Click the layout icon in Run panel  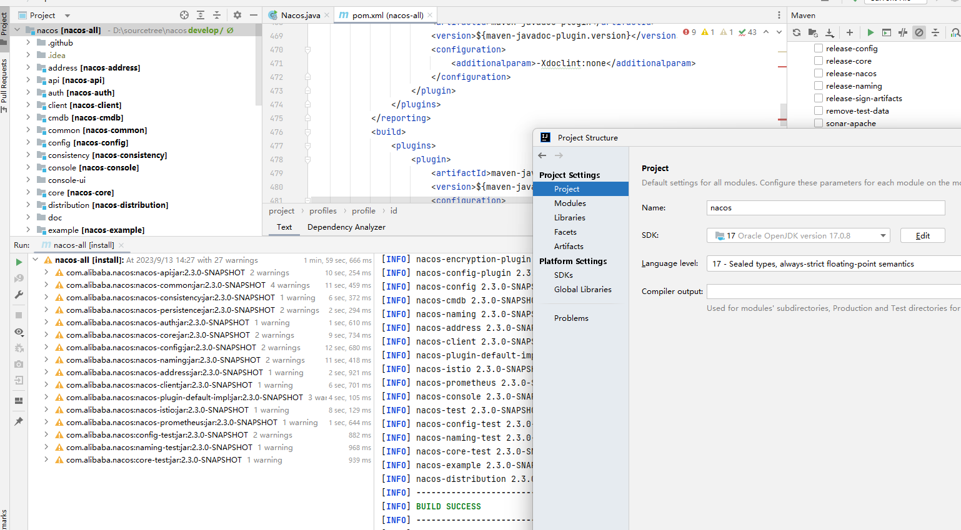(19, 401)
